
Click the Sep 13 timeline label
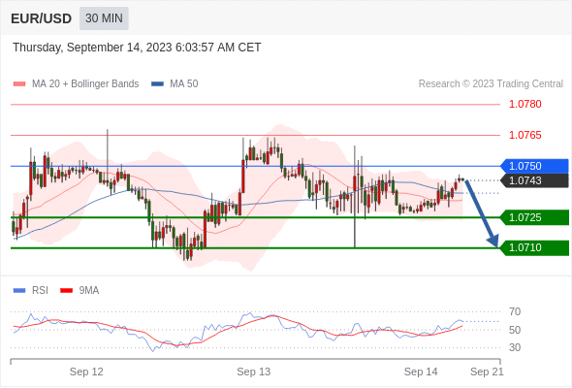coord(254,372)
